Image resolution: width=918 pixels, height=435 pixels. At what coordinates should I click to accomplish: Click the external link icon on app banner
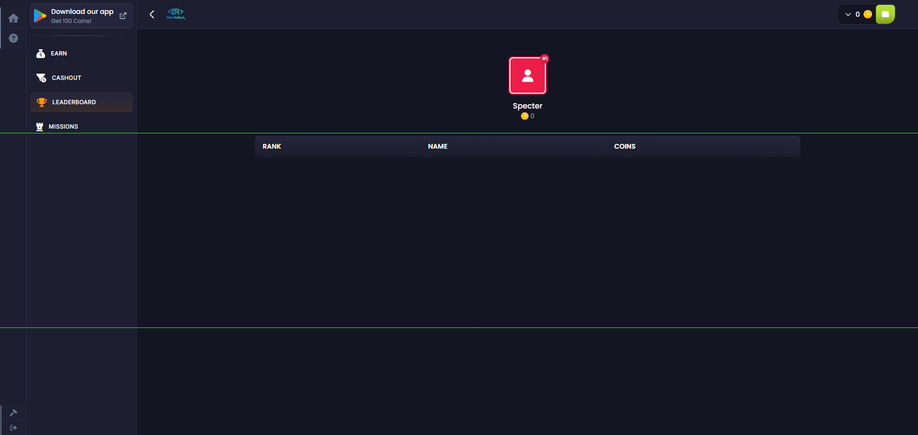click(123, 16)
